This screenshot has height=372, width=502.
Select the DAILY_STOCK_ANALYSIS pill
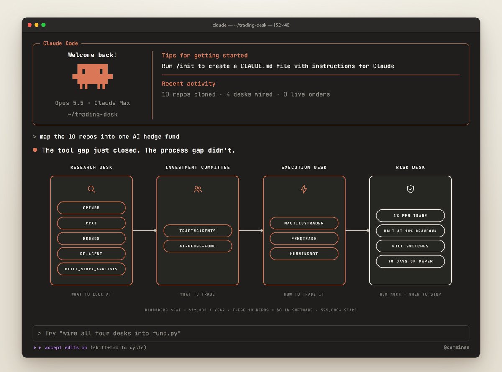click(x=91, y=269)
